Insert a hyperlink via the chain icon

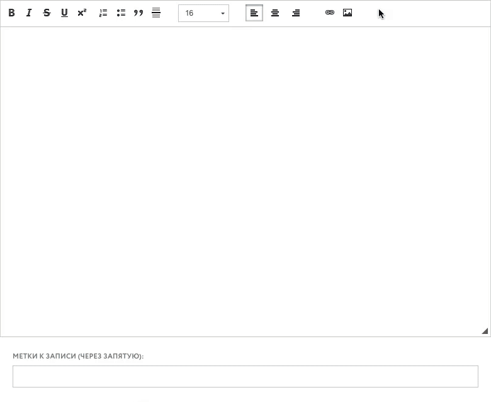click(330, 13)
